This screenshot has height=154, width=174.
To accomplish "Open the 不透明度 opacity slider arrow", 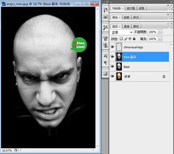I will coord(160,32).
